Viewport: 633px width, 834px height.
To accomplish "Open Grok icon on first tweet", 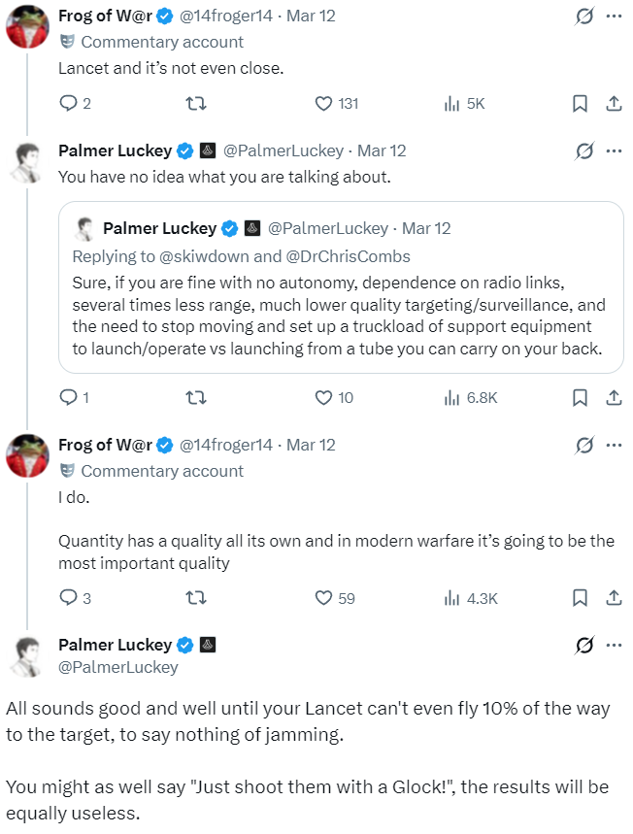I will [x=583, y=17].
